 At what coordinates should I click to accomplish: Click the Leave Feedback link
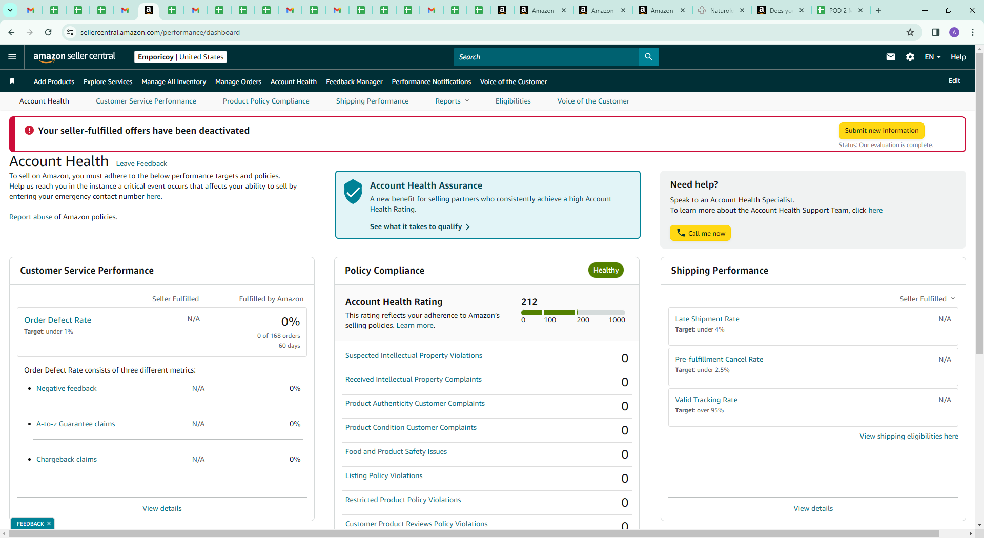pyautogui.click(x=141, y=163)
